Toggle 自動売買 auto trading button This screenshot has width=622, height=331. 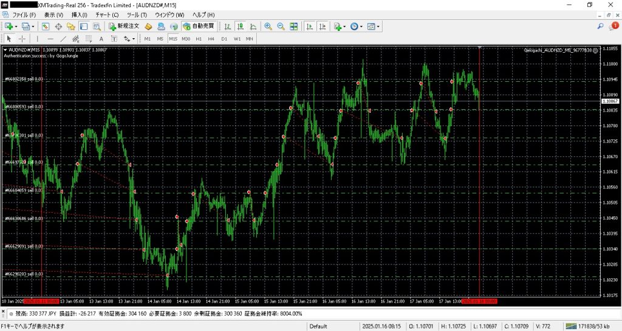click(199, 27)
